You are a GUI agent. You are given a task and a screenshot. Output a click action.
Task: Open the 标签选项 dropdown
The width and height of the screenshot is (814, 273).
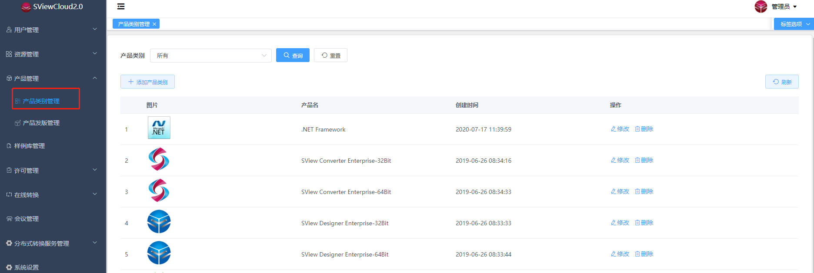[x=794, y=24]
